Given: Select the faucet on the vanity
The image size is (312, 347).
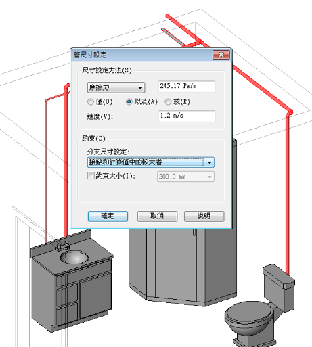Looking at the screenshot, I should point(63,246).
